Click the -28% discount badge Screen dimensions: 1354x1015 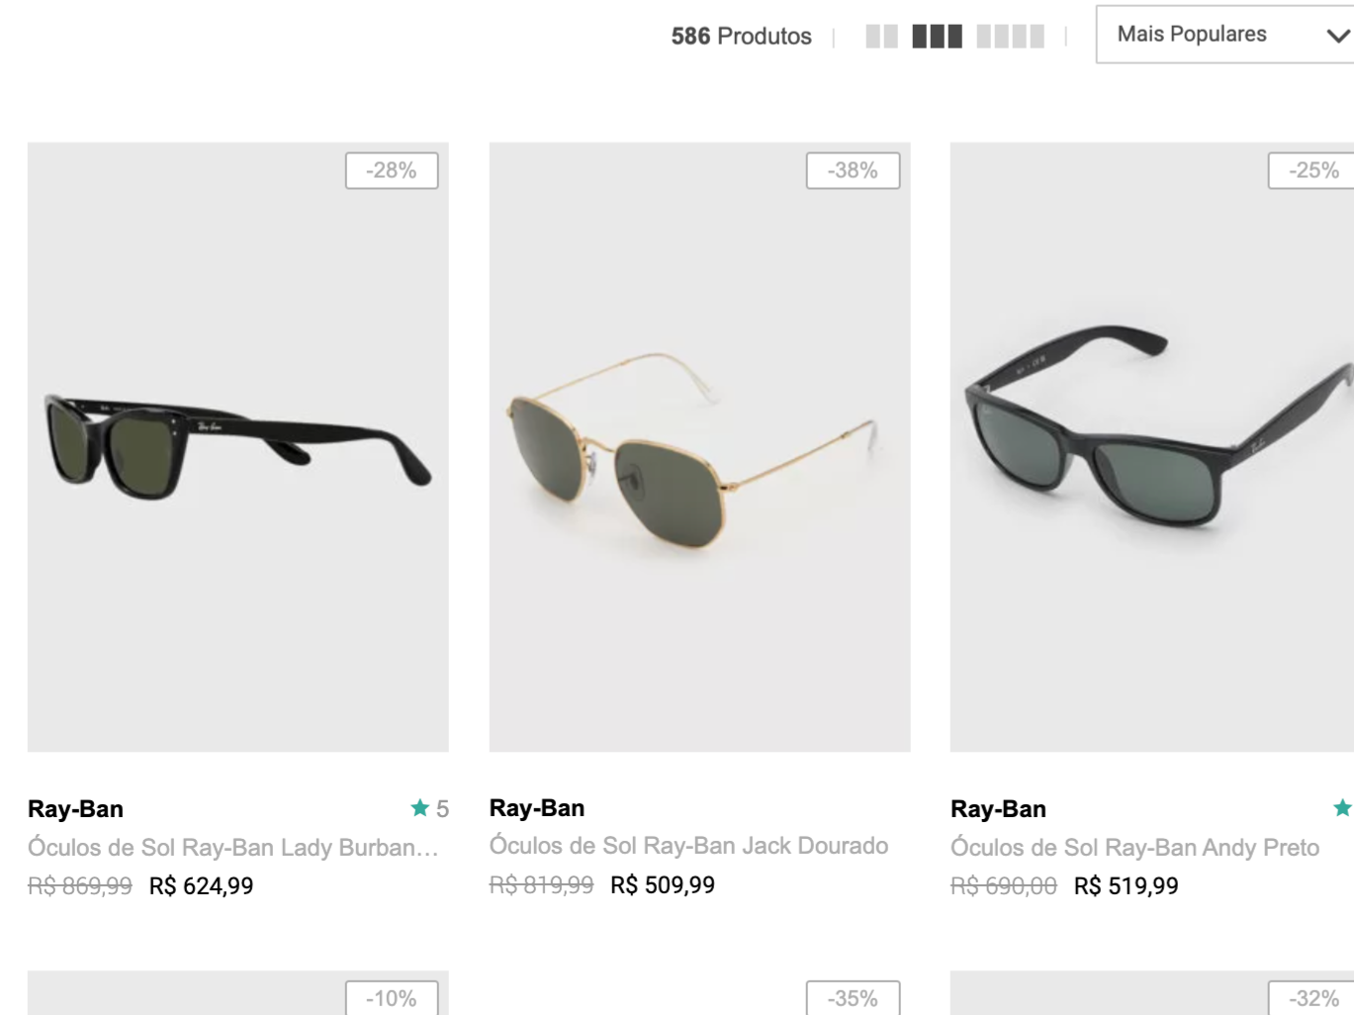392,170
